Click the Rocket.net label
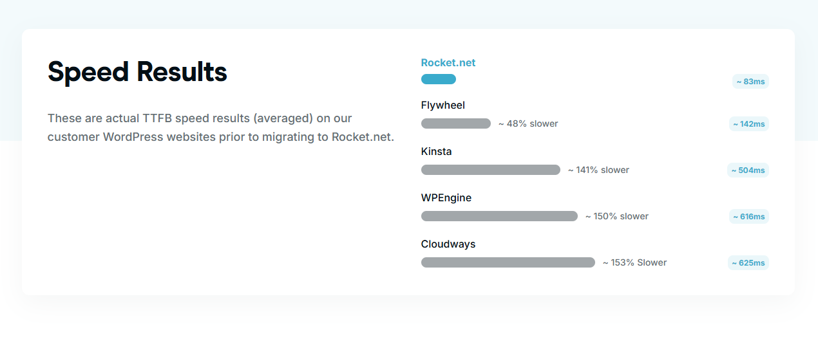 (x=448, y=63)
